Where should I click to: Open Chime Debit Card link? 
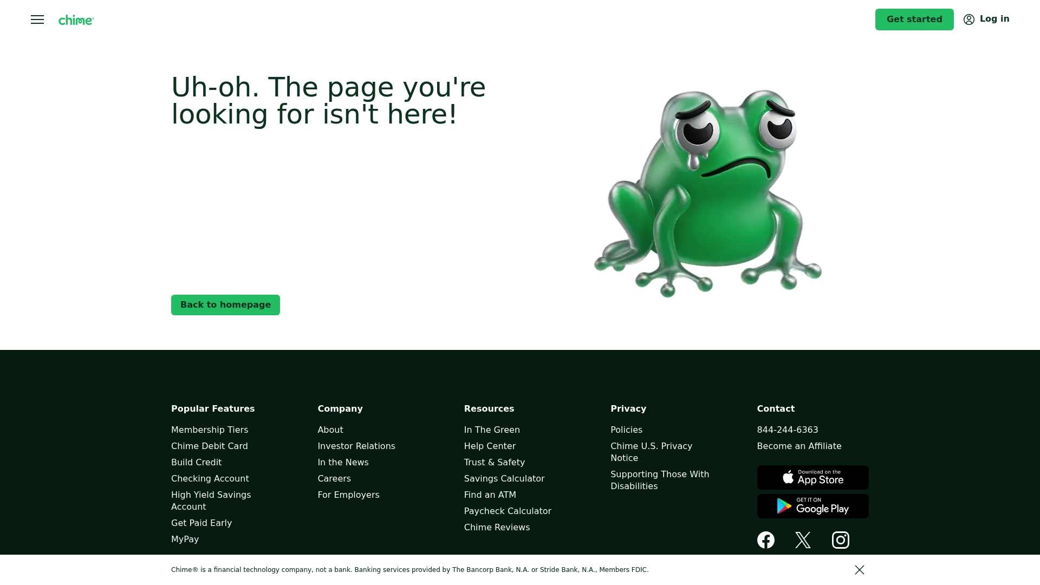coord(210,446)
